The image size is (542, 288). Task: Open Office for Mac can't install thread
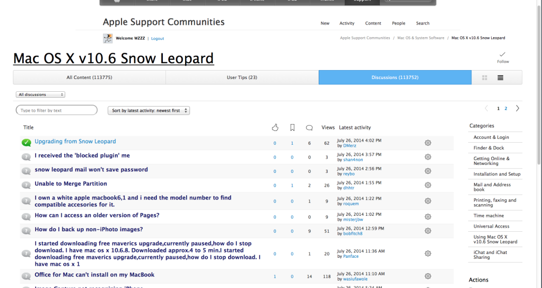tap(94, 275)
